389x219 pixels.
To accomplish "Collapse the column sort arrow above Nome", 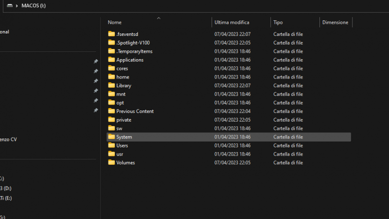I will pos(159,18).
